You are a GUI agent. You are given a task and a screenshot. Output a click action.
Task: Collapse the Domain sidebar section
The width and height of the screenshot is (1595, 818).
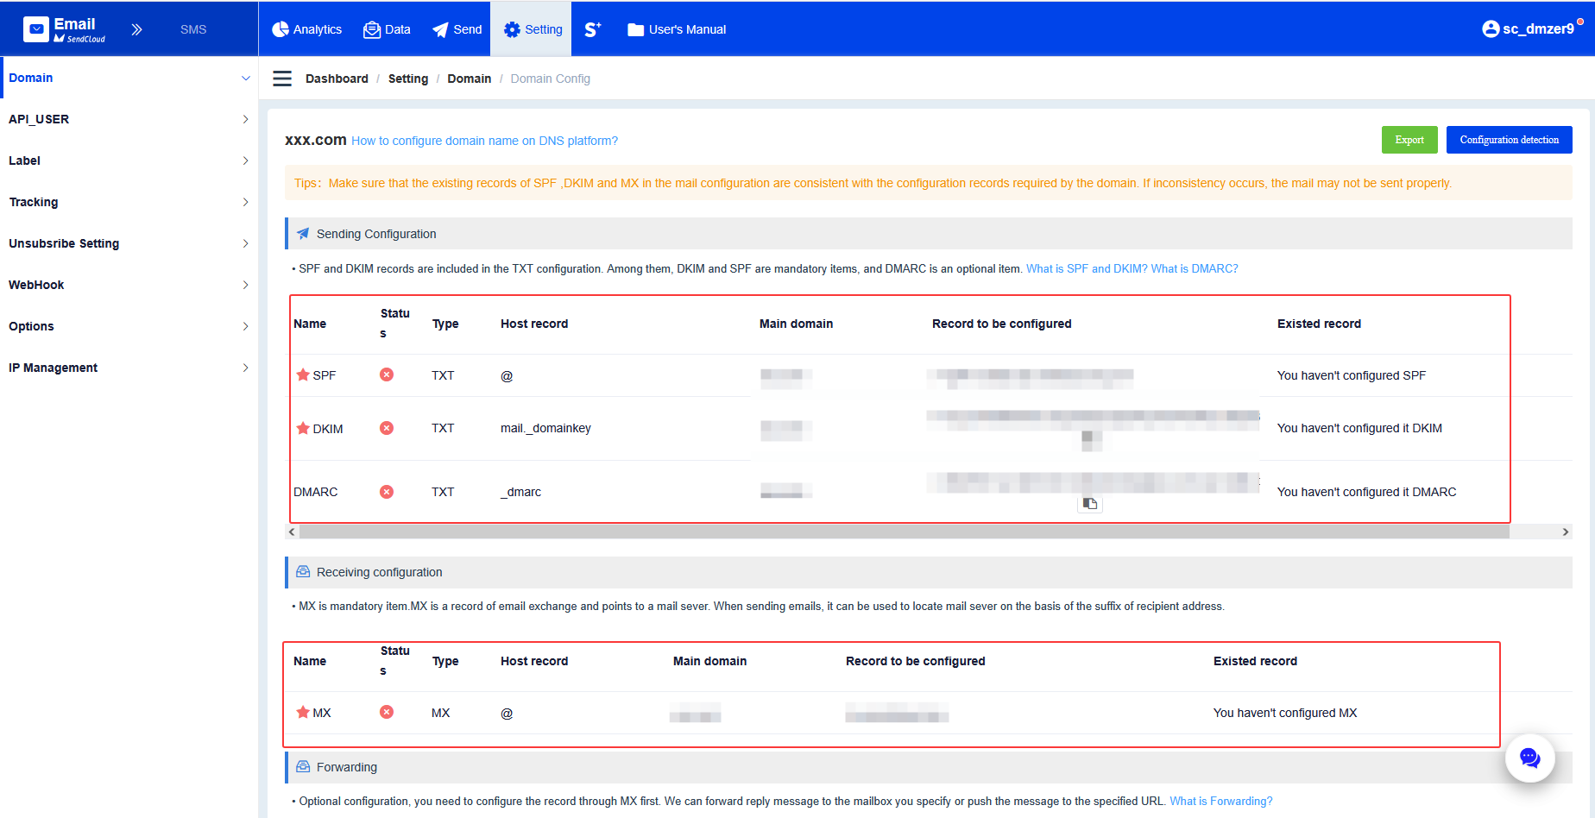click(x=129, y=78)
